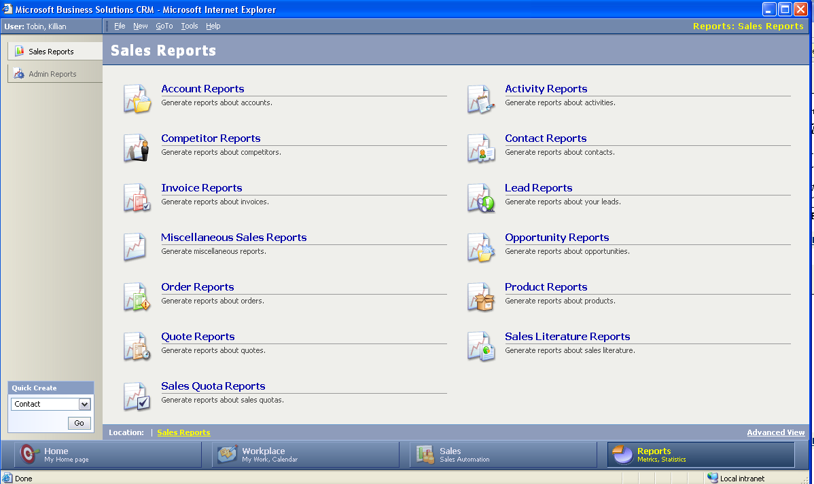Open the New menu
Viewport: 814px width, 484px height.
(x=140, y=26)
